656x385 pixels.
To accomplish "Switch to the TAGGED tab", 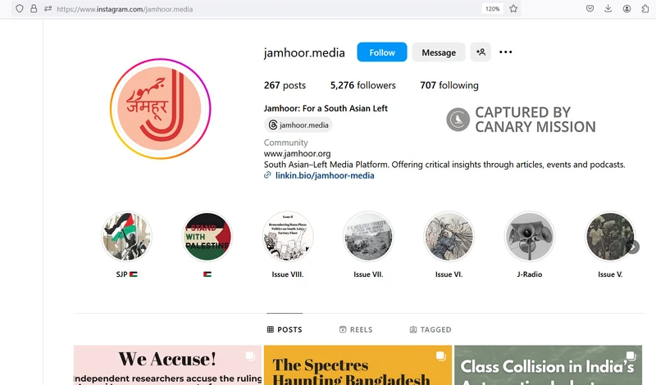I will (430, 329).
